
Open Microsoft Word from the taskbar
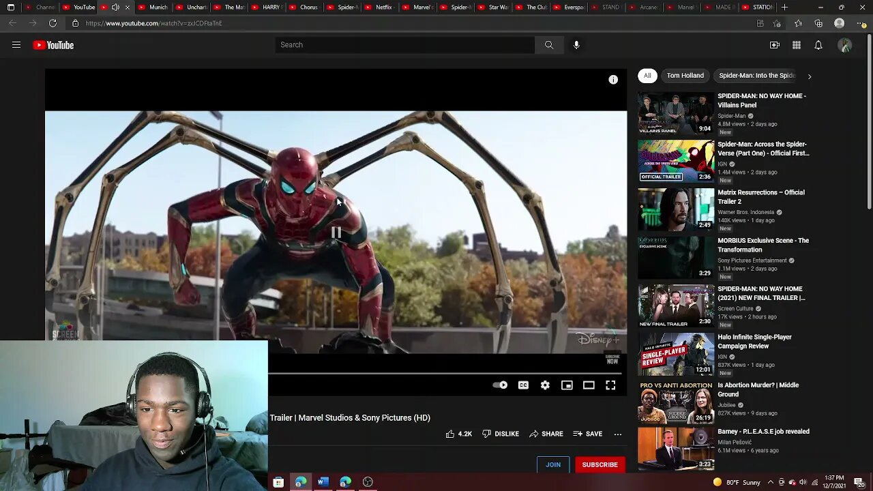coord(323,482)
